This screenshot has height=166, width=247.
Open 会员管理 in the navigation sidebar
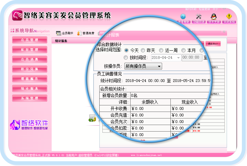30,40
